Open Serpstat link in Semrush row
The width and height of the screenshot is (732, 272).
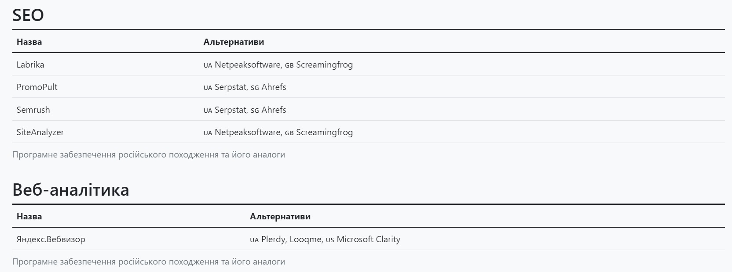pyautogui.click(x=231, y=110)
